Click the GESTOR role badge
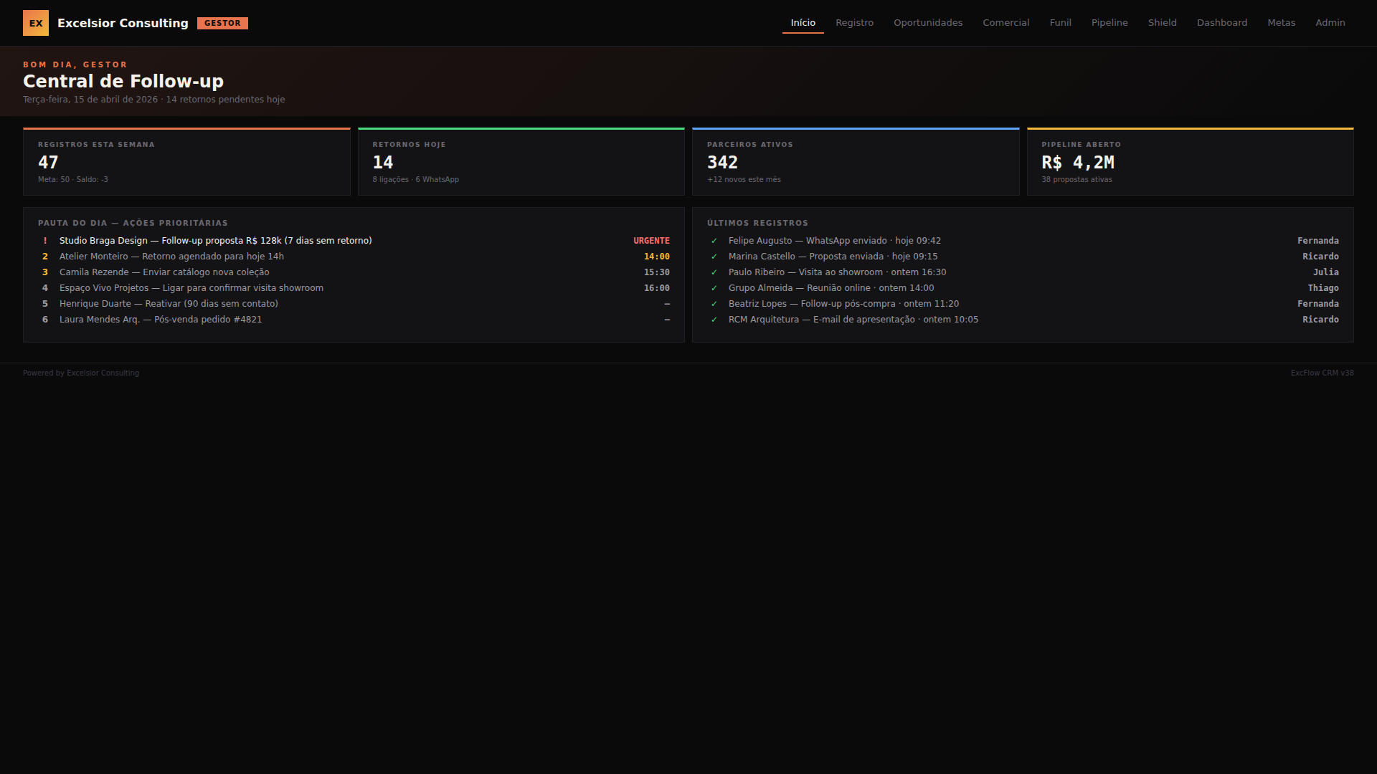The width and height of the screenshot is (1377, 774). pos(222,23)
